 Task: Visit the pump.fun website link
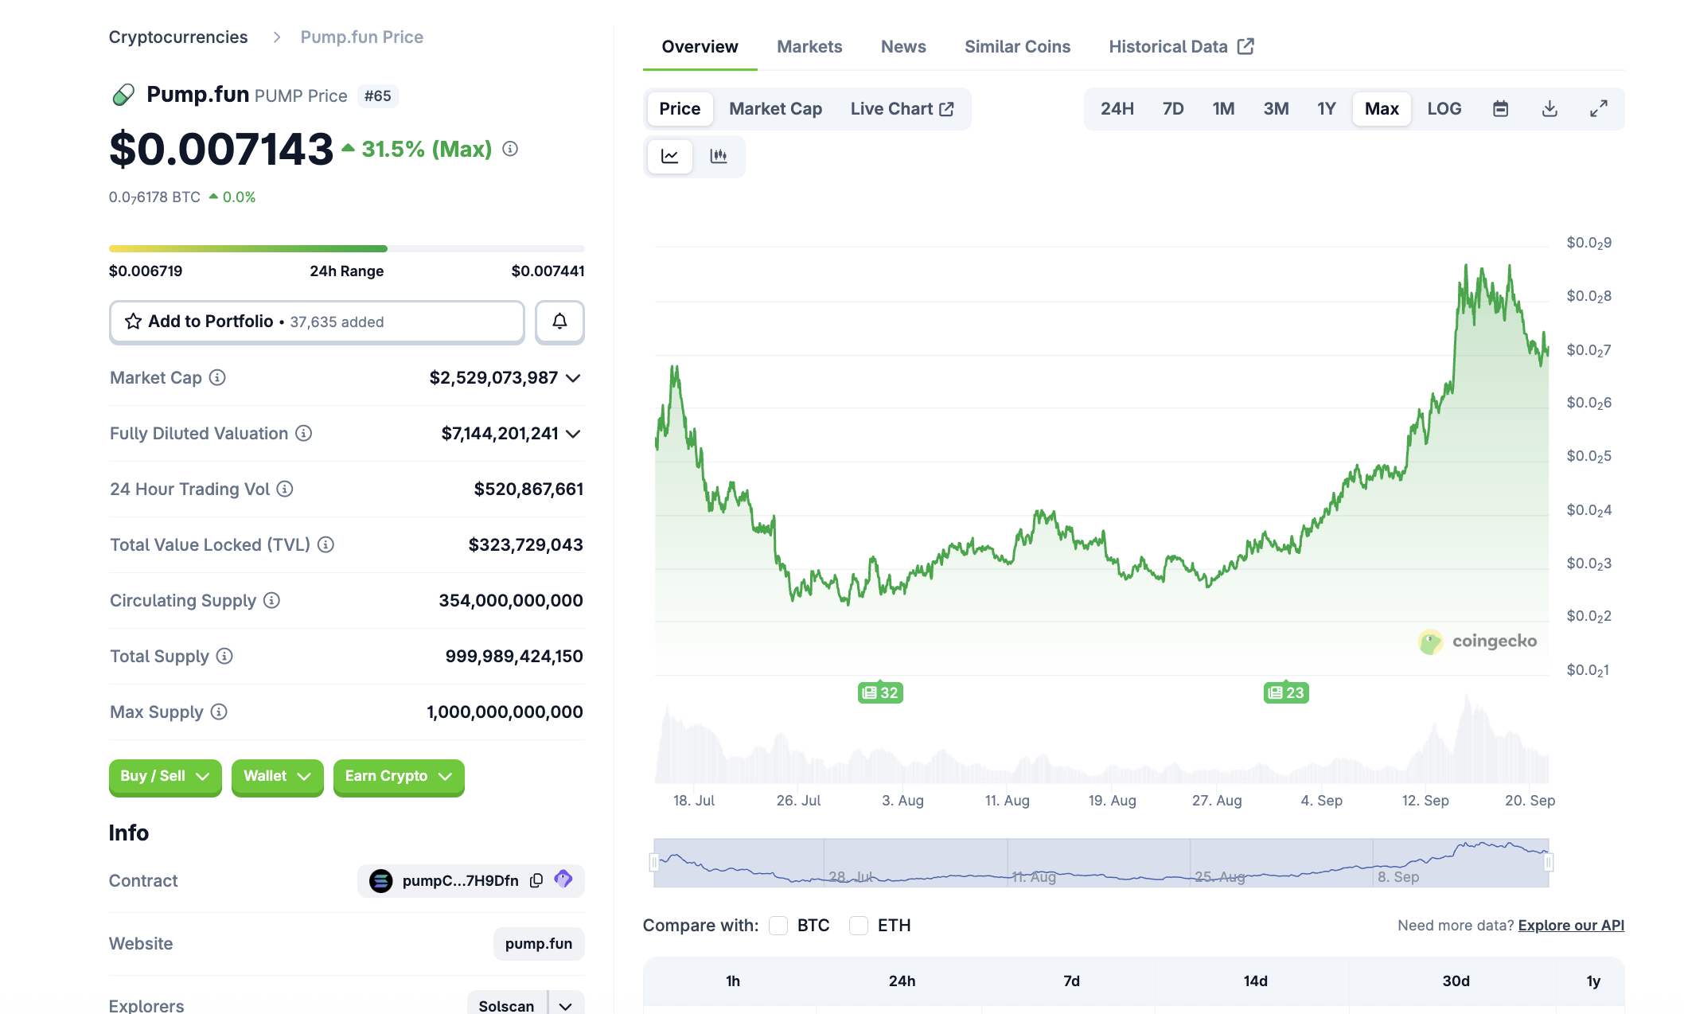pyautogui.click(x=539, y=943)
